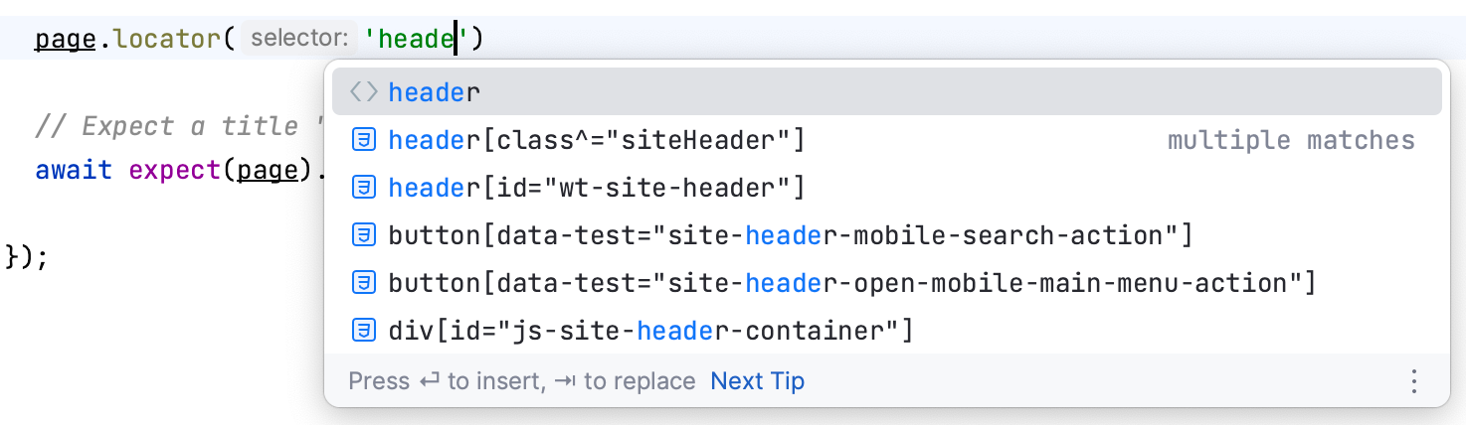Place the cursor in the 'heade' string
This screenshot has width=1466, height=425.
pyautogui.click(x=418, y=39)
